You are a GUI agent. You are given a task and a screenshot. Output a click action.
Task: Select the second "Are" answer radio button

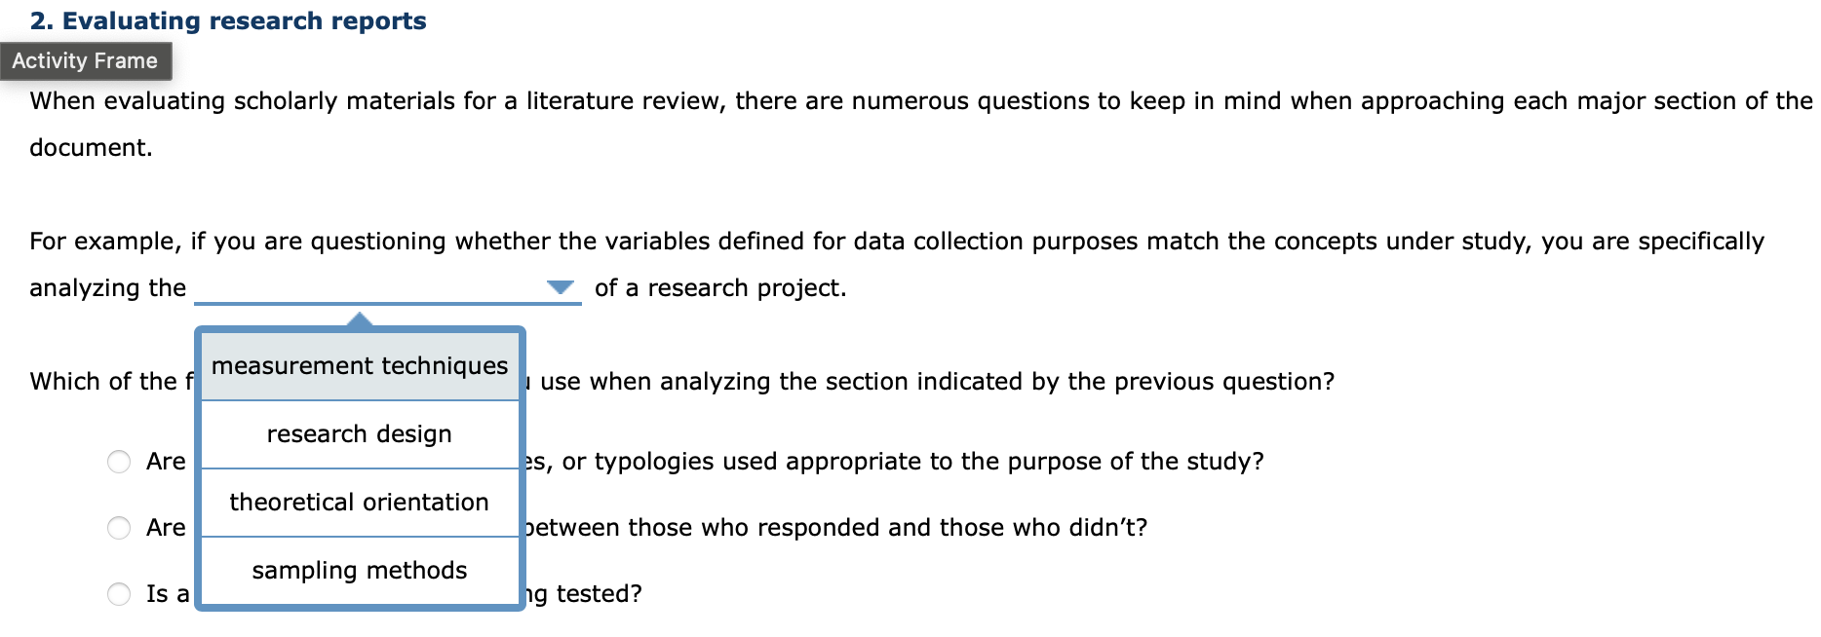click(x=119, y=527)
